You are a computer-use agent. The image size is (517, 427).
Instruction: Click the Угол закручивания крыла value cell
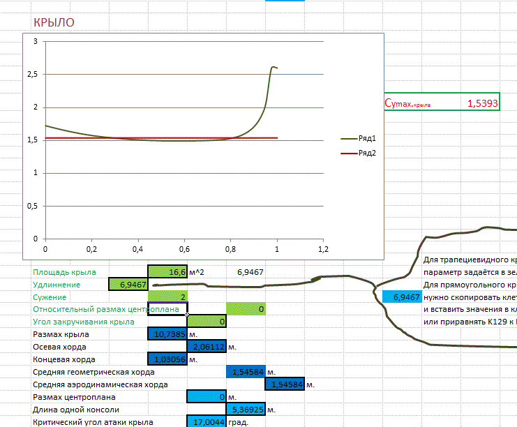point(207,322)
